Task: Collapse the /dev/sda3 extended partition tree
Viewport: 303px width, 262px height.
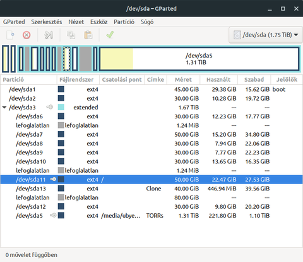Action: pos(4,108)
